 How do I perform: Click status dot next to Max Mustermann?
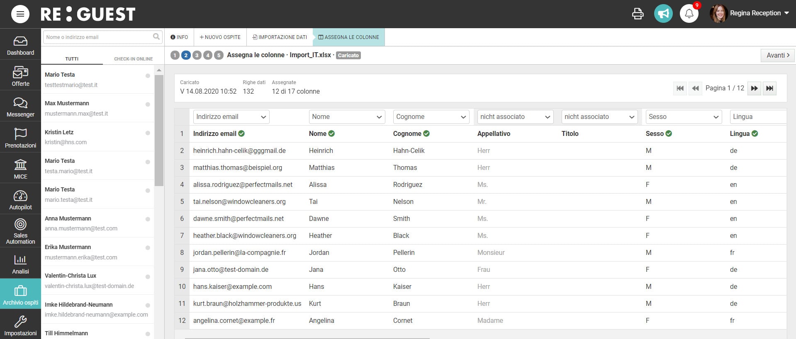click(x=148, y=104)
